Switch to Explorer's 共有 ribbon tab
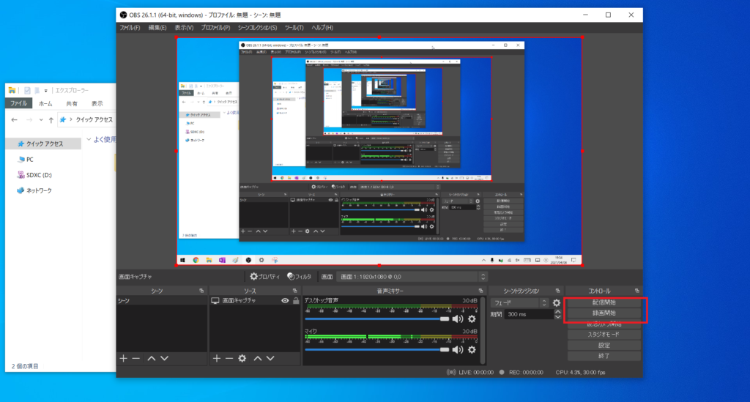This screenshot has height=402, width=750. pos(72,103)
